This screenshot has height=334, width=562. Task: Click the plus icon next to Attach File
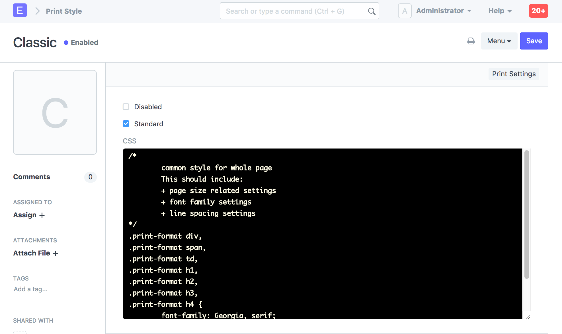click(56, 253)
